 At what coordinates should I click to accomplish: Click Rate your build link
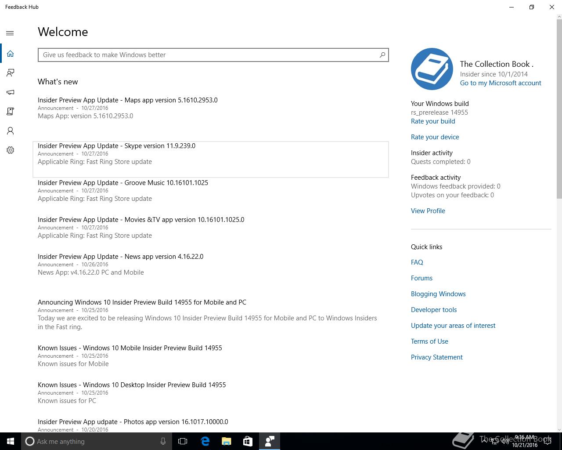(433, 121)
